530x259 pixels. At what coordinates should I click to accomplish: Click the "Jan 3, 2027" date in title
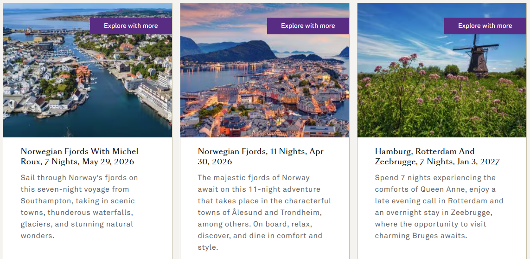click(x=477, y=162)
